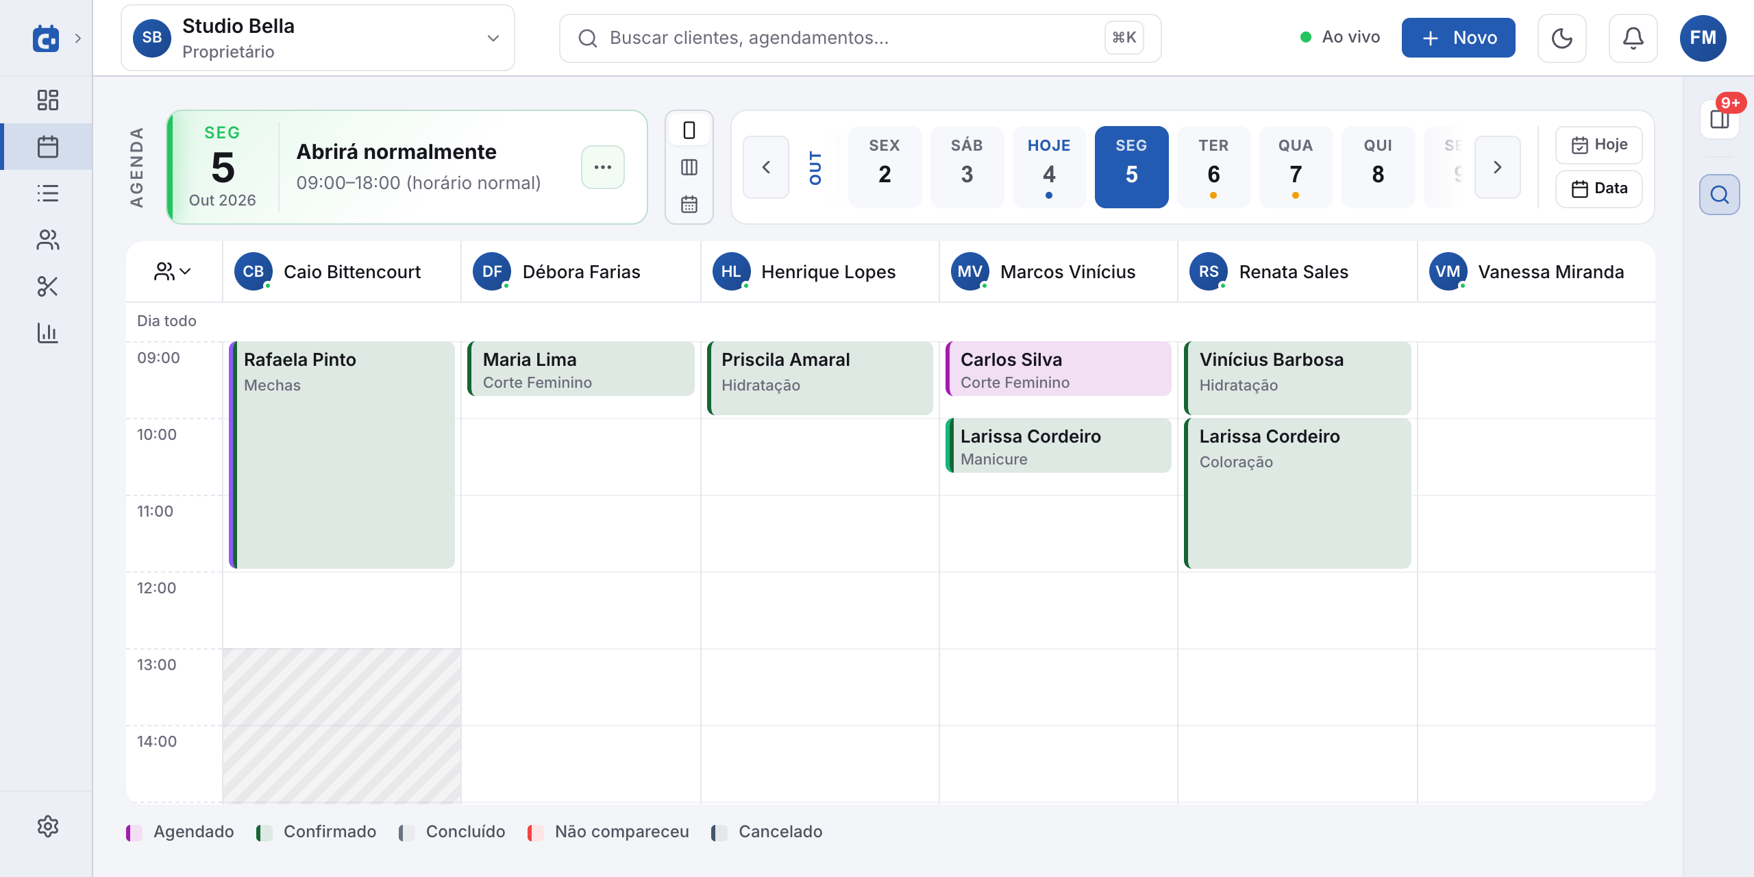Go to next days with right chevron
Viewport: 1754px width, 877px height.
(1498, 167)
